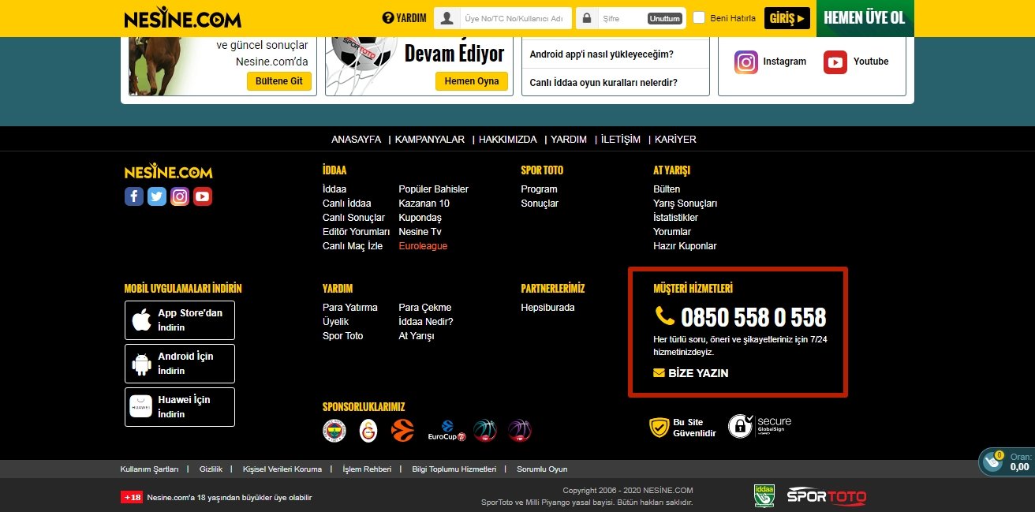Click the Galatasaray sponsor logo
Image resolution: width=1035 pixels, height=512 pixels.
[x=368, y=430]
